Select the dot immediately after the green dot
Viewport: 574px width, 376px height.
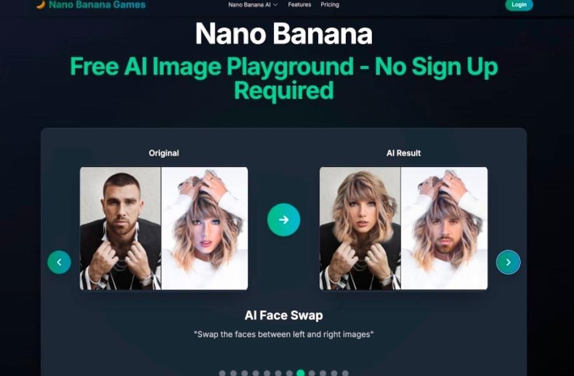tap(312, 374)
